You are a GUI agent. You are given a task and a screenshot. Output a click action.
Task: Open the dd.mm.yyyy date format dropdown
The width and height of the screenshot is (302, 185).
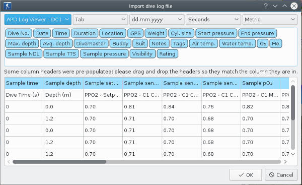[157, 20]
